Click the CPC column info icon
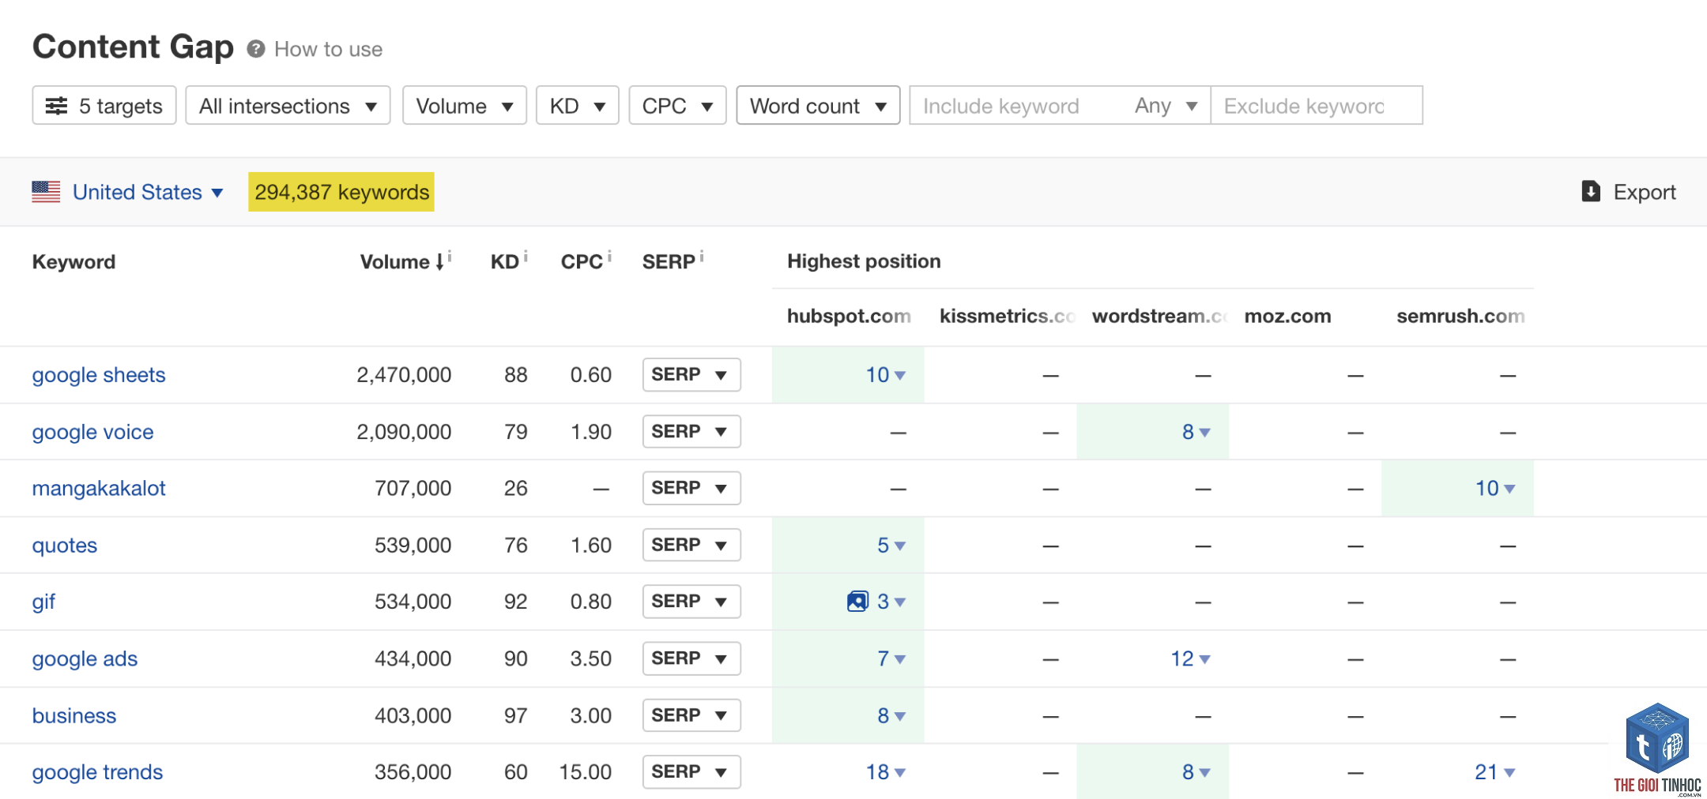The image size is (1707, 799). point(609,256)
